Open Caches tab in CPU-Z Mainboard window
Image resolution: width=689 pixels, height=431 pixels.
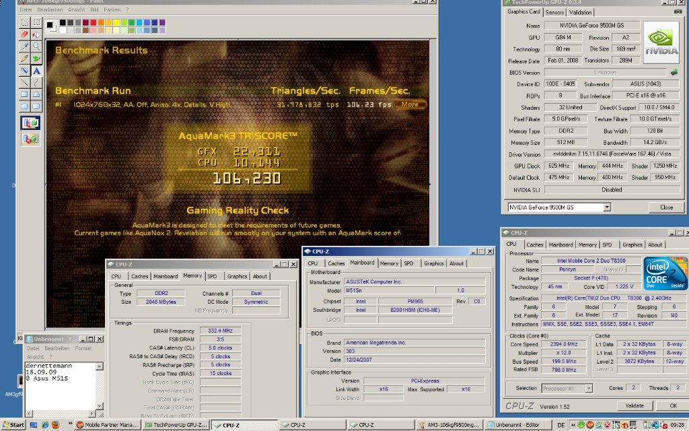coord(336,263)
